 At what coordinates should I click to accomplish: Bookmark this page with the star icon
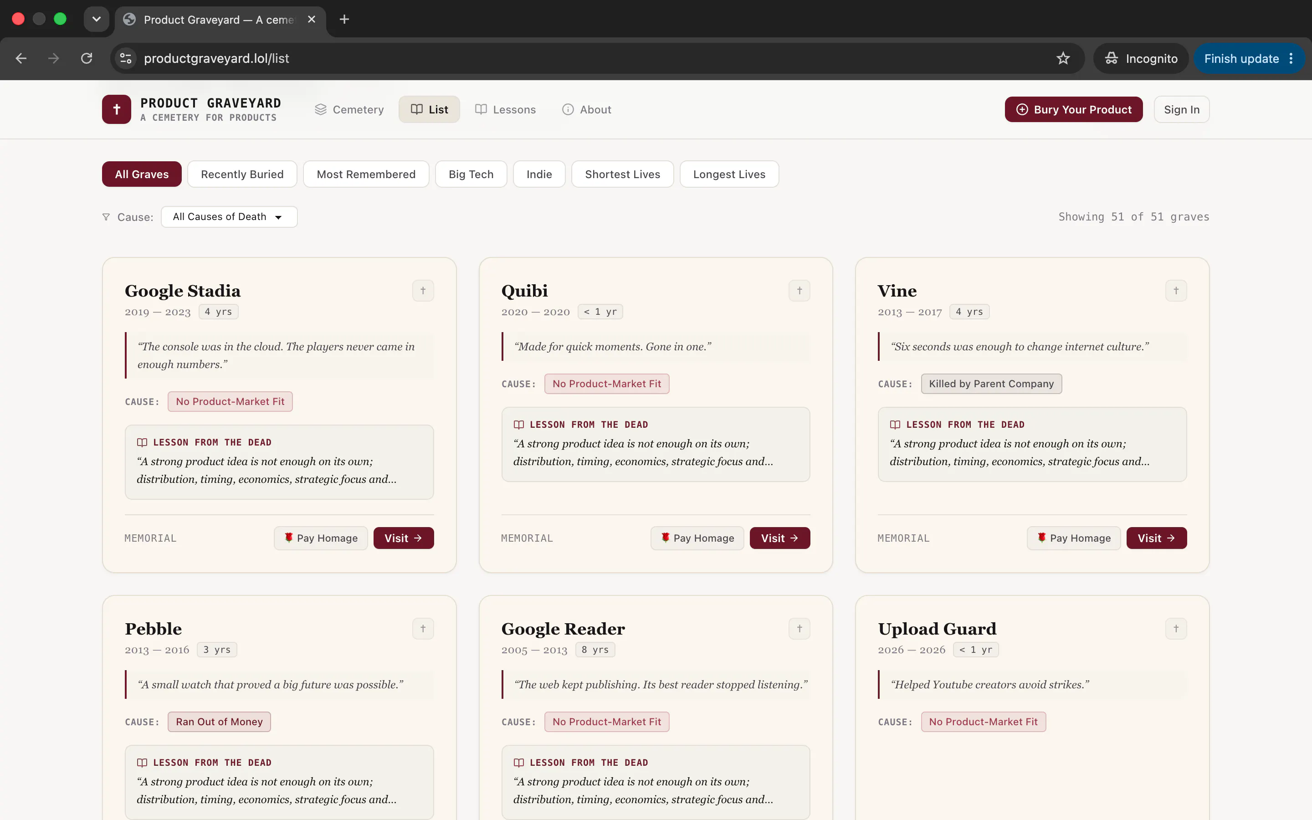1063,59
